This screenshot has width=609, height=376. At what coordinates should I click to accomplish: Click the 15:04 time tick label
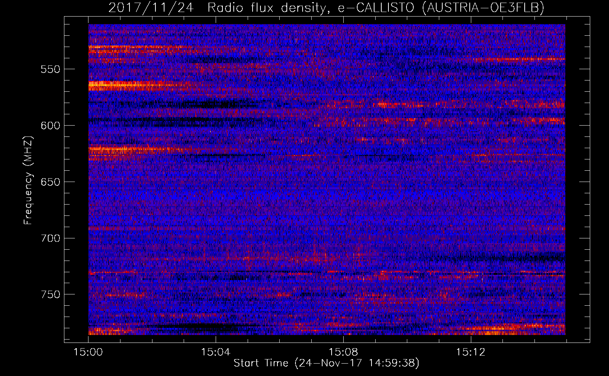[x=216, y=352]
